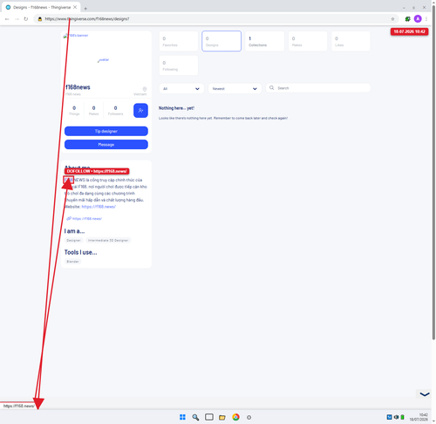Select the Following stat tab
Screen dimensions: 436x424
[x=179, y=65]
